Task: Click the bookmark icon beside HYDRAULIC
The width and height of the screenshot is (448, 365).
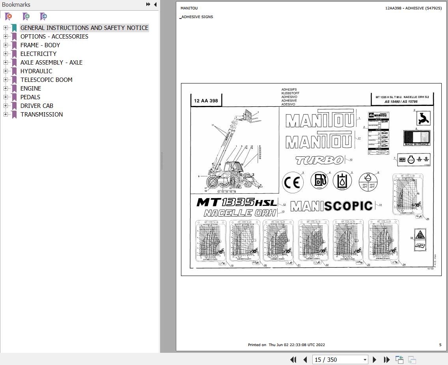Action: pyautogui.click(x=14, y=71)
